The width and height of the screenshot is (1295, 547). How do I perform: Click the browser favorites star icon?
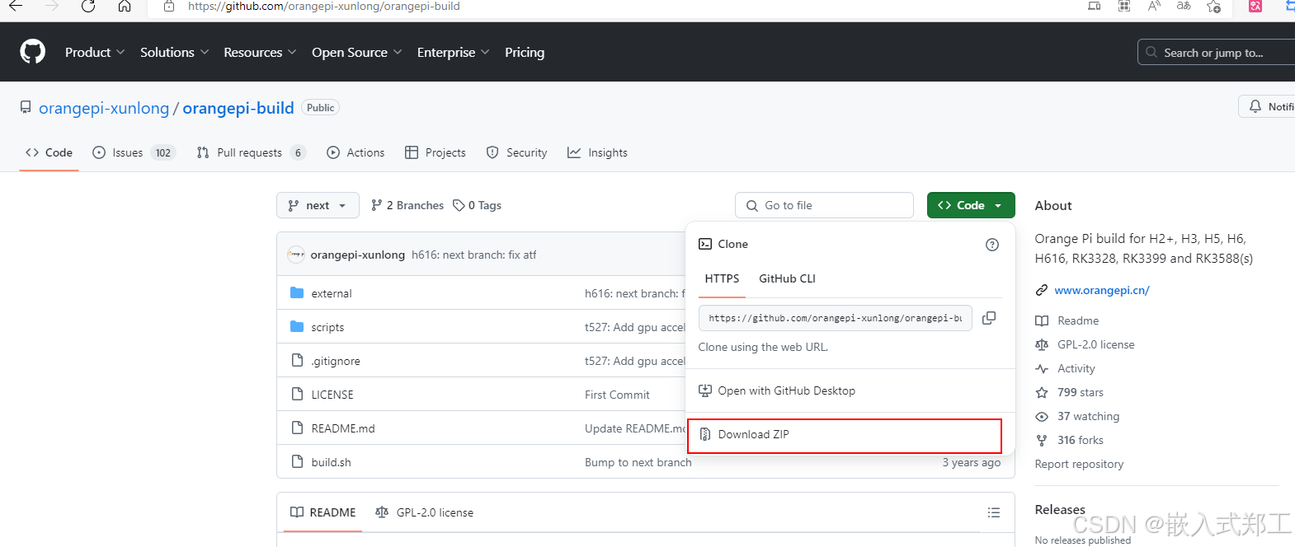coord(1213,7)
